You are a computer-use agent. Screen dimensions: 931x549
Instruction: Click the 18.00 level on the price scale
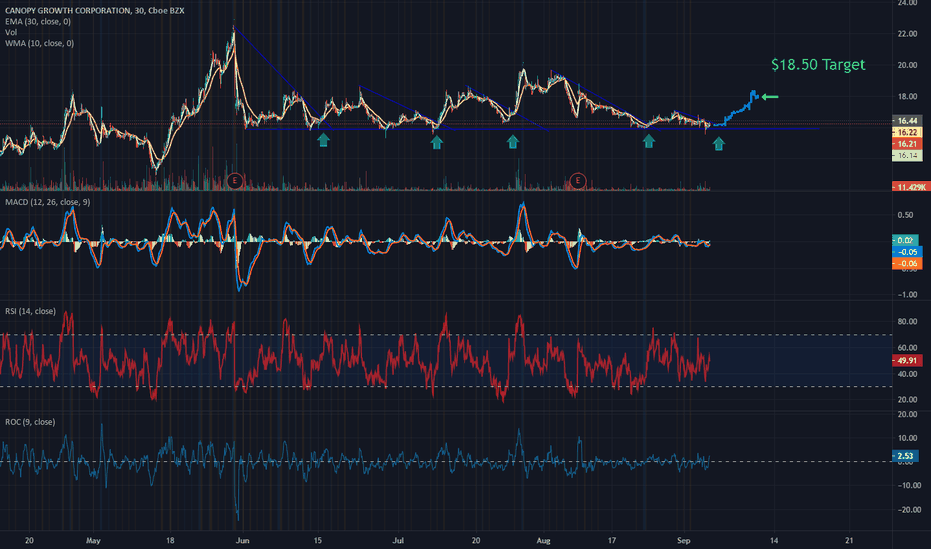click(908, 96)
